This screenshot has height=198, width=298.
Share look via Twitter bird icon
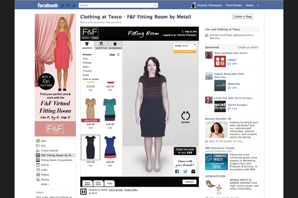point(185,171)
